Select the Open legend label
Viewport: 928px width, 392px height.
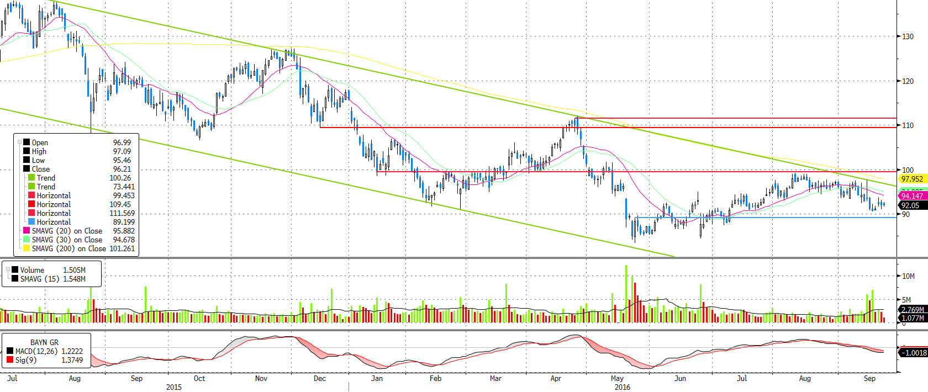pyautogui.click(x=40, y=142)
